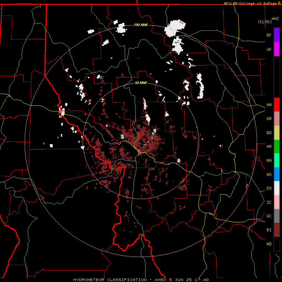The image size is (282, 282).
Task: Click the red HA legend color swatch
Action: (x=277, y=105)
